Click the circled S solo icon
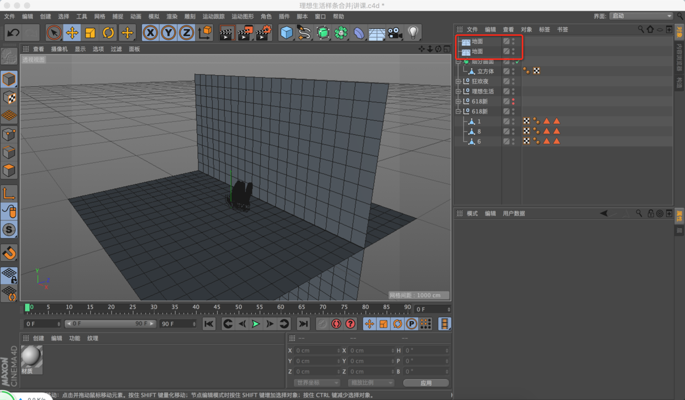 tap(9, 230)
